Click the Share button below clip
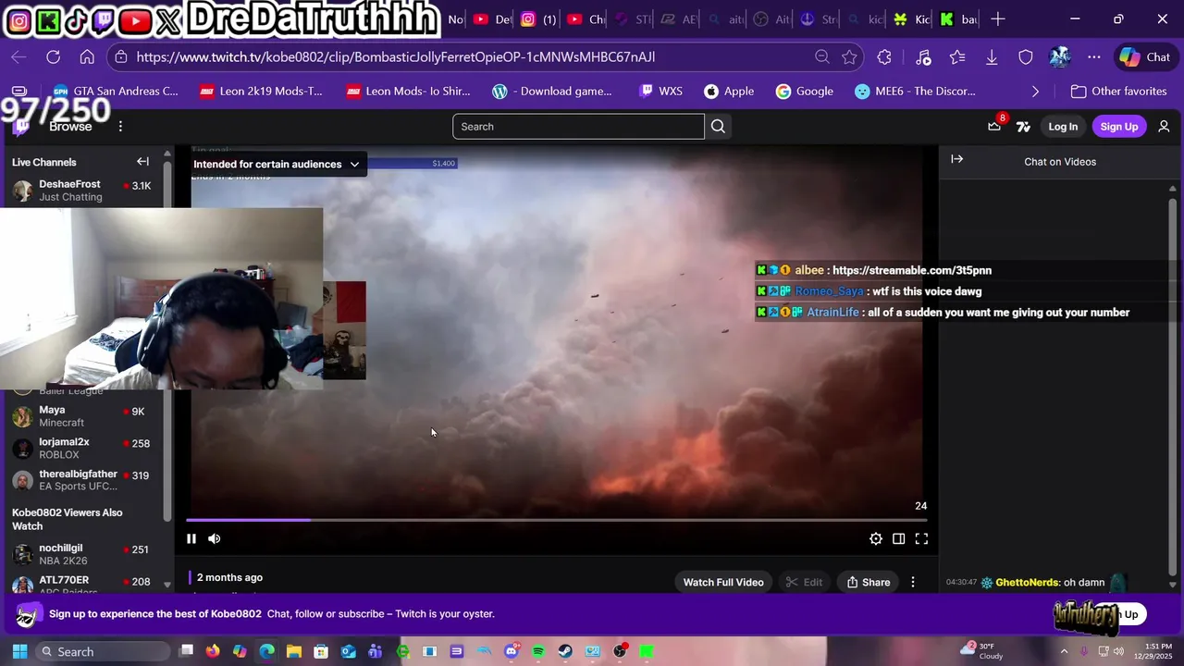 click(x=868, y=582)
